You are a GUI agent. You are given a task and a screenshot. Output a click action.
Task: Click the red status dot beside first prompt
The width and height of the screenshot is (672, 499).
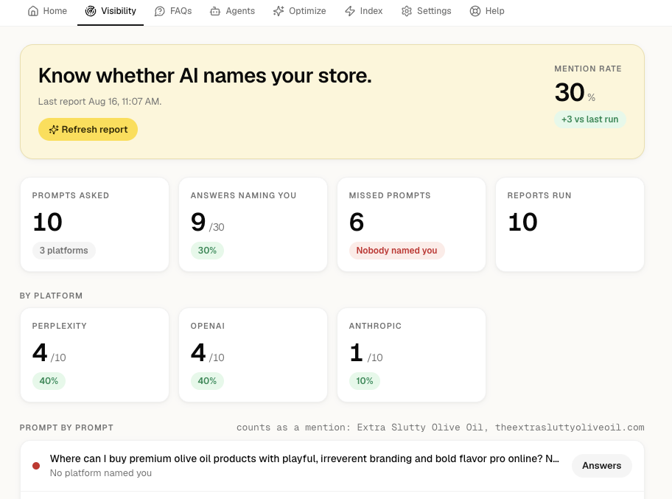36,466
